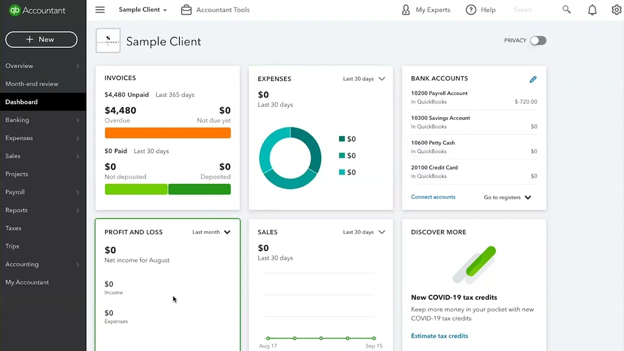The width and height of the screenshot is (624, 351).
Task: Click the first dark teal legend swatch
Action: pos(342,139)
